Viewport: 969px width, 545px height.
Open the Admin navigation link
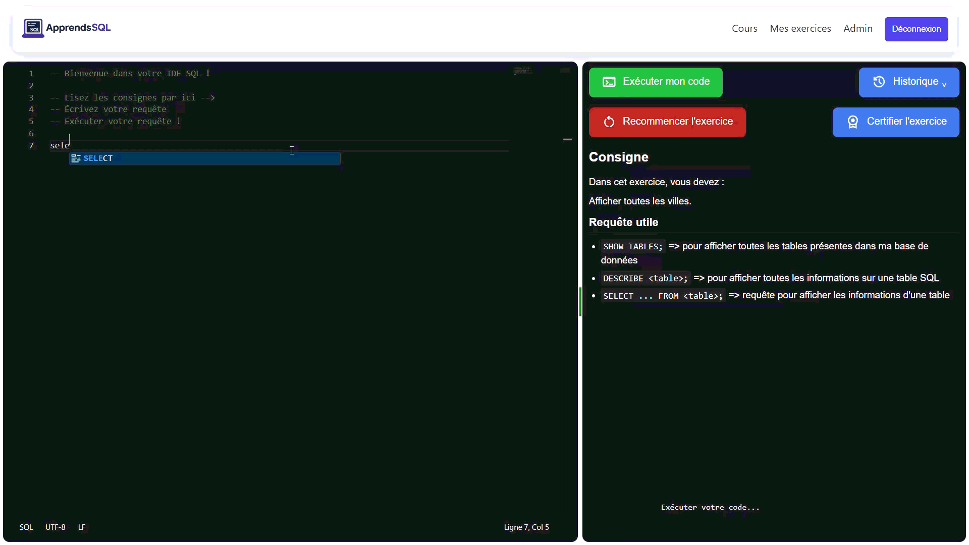pos(857,29)
